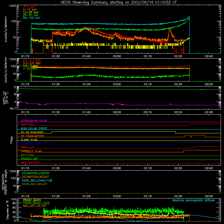224x224 pixels.
Task: Pick the SC_IN_SUNLIGHT flag label
Action: 32,132
